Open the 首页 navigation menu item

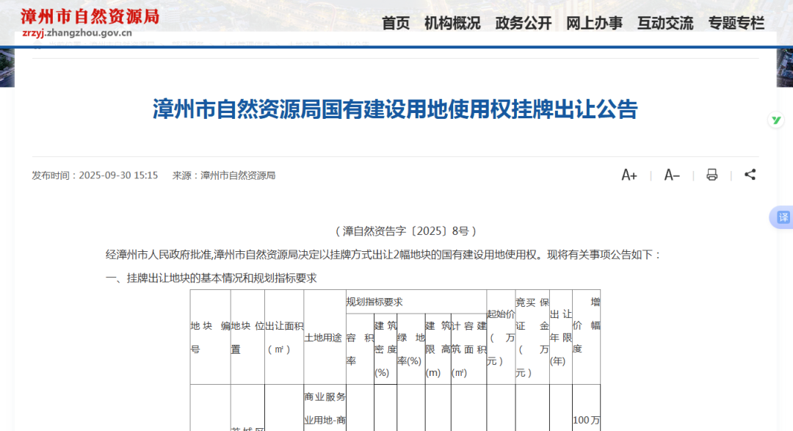[x=396, y=23]
